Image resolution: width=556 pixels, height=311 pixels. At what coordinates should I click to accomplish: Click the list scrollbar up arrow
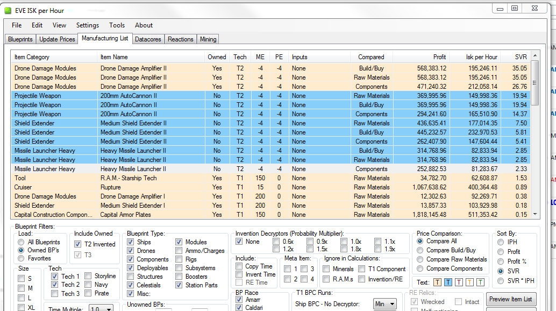click(535, 55)
